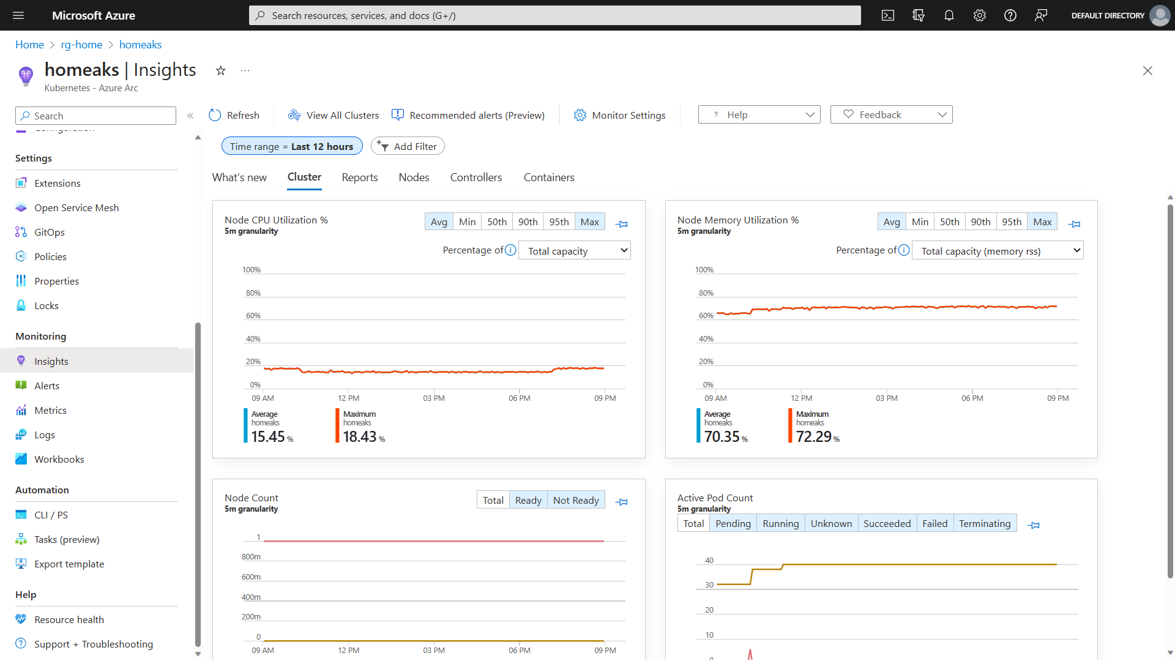Change the Time range filter pill
This screenshot has height=661, width=1175.
tap(292, 146)
